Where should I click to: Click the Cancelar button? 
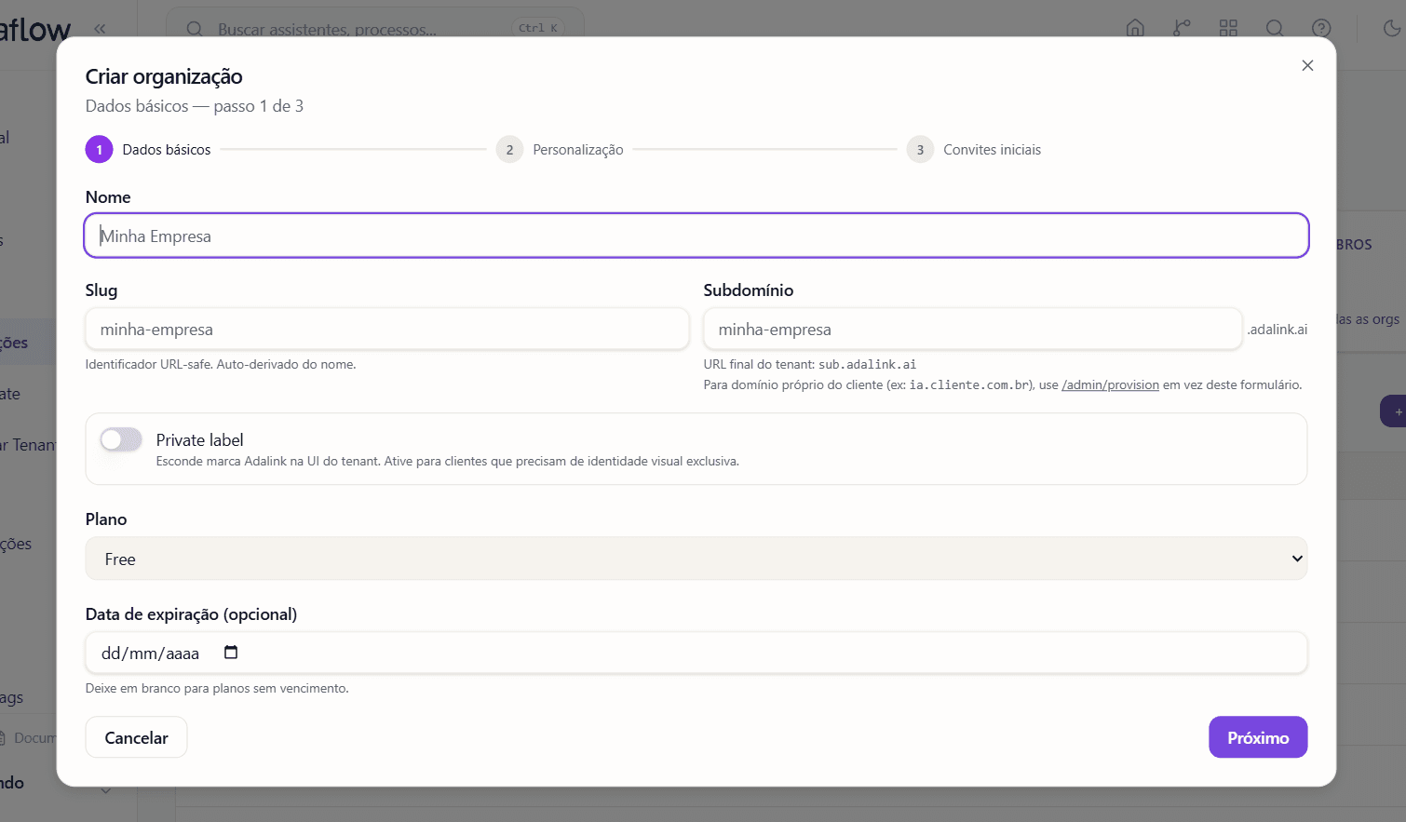click(136, 737)
